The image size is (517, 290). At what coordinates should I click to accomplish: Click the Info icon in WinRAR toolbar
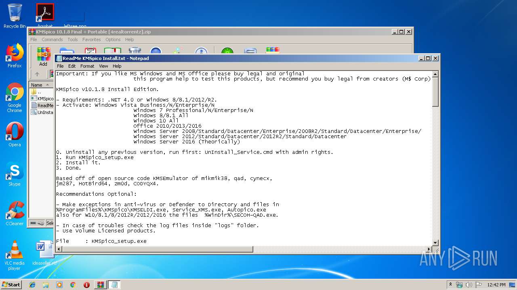tap(201, 51)
